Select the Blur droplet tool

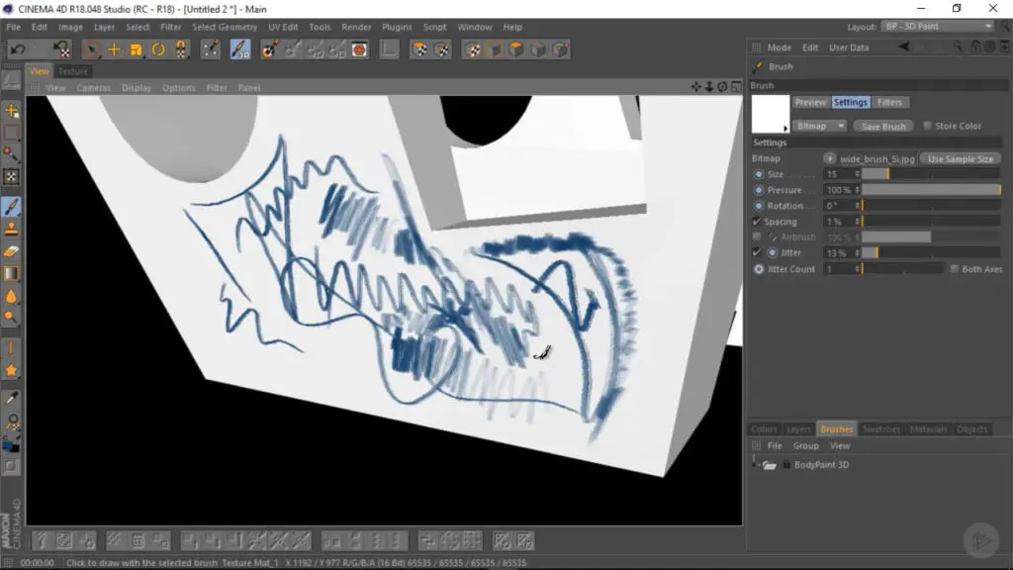pyautogui.click(x=12, y=296)
